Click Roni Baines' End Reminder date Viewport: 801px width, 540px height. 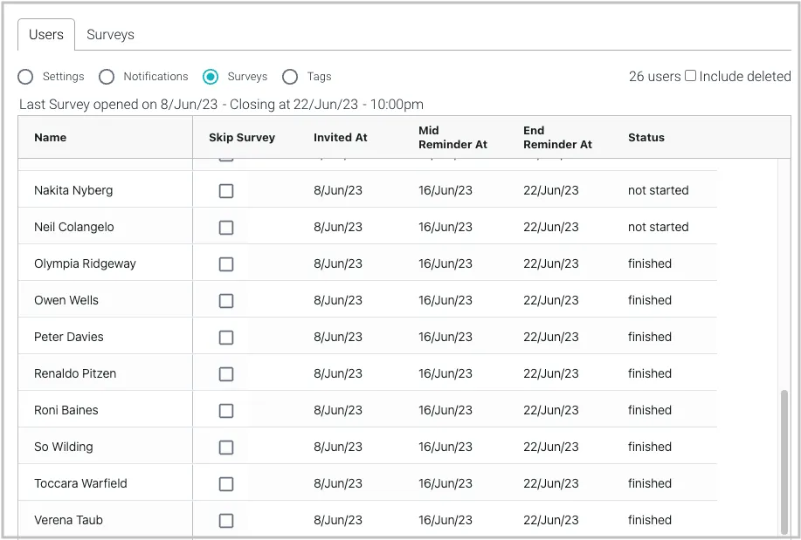[550, 410]
